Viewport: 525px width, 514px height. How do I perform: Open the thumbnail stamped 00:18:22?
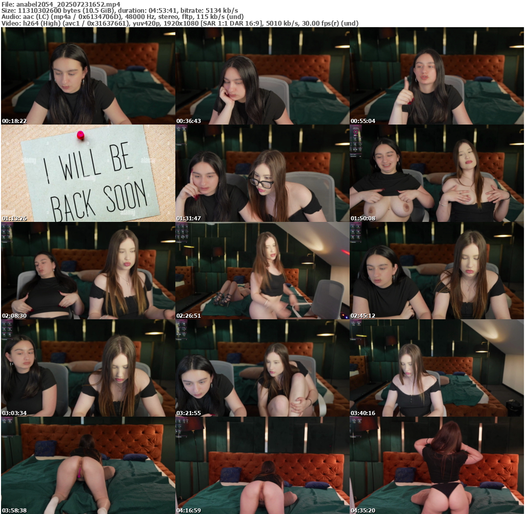(88, 76)
